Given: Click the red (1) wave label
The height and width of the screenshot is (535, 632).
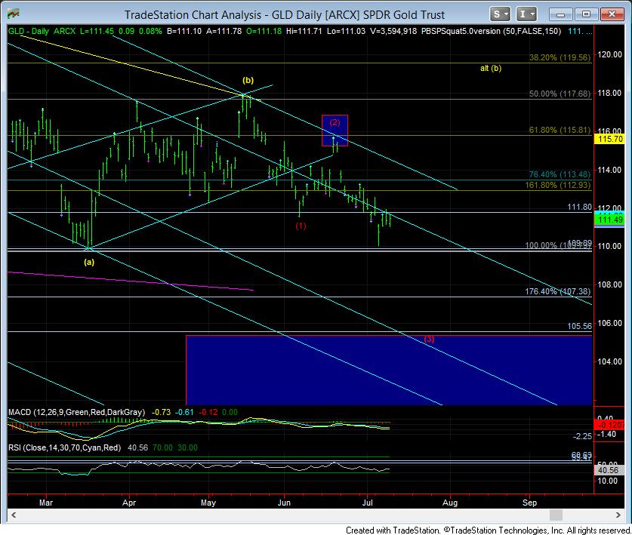Looking at the screenshot, I should (301, 226).
